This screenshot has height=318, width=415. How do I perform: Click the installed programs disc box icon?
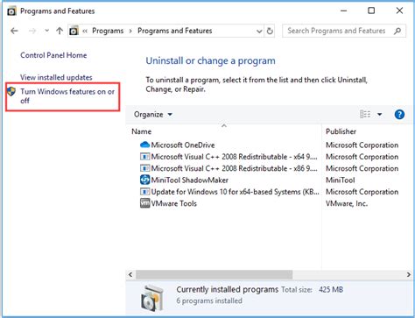tap(151, 298)
